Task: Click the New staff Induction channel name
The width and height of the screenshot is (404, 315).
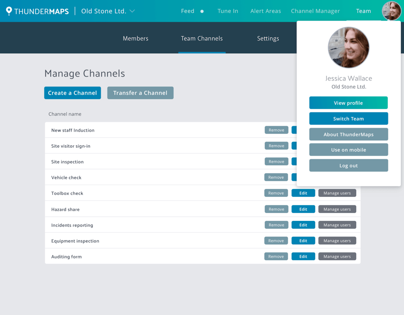Action: point(73,130)
